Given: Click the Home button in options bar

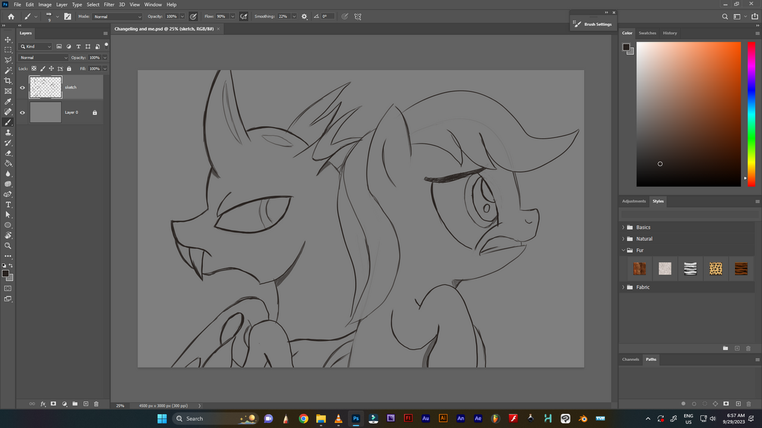Looking at the screenshot, I should click(x=11, y=17).
